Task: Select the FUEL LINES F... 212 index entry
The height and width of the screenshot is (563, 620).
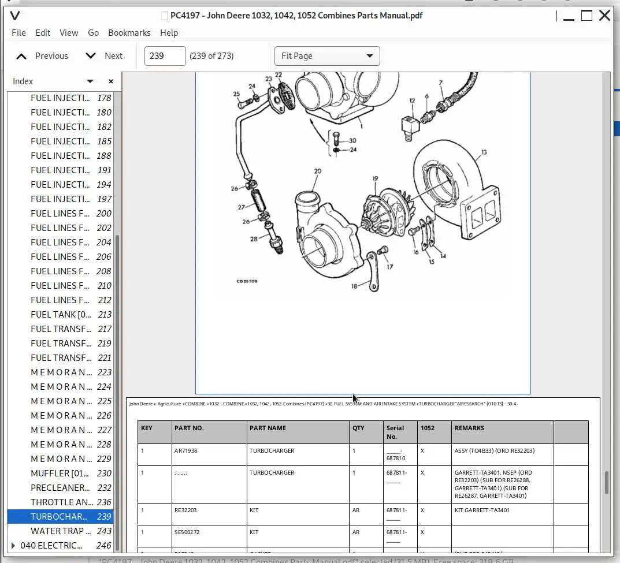Action: [60, 300]
